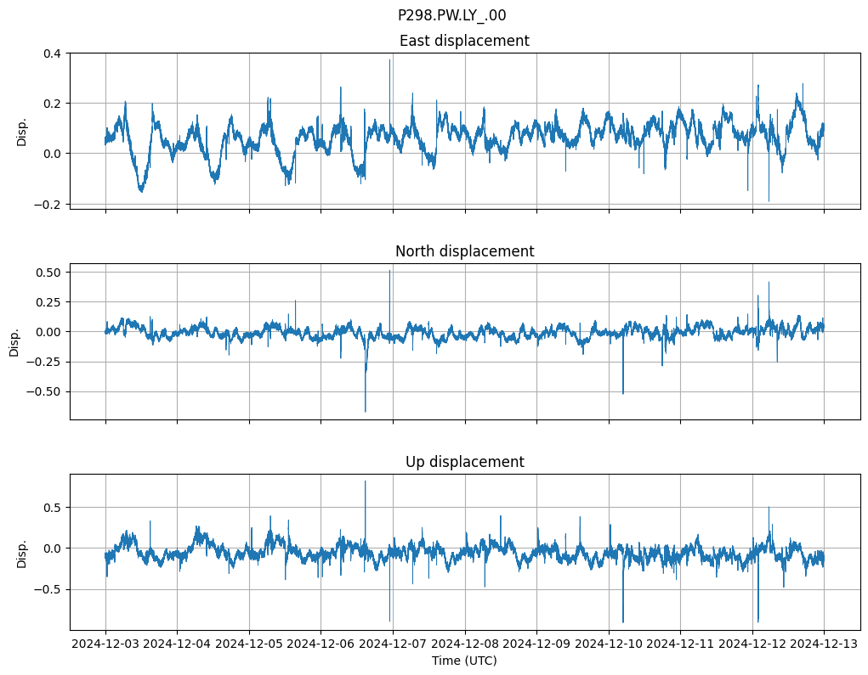Click the tallest spike peak in East plot
The height and width of the screenshot is (675, 868).
pos(390,60)
